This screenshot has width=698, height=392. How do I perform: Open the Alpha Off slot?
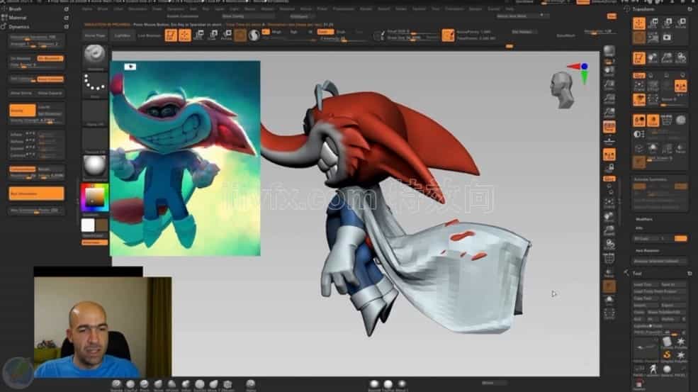tap(95, 112)
